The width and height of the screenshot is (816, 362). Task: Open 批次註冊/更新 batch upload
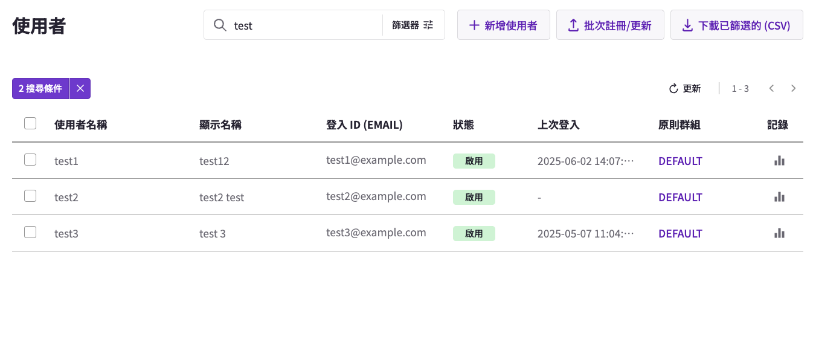tap(610, 25)
